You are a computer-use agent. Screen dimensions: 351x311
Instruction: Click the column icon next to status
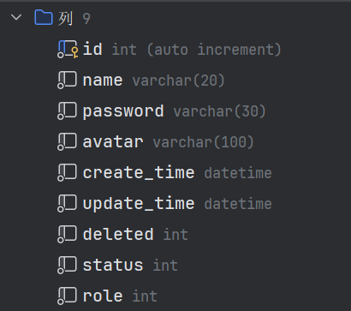pos(67,265)
